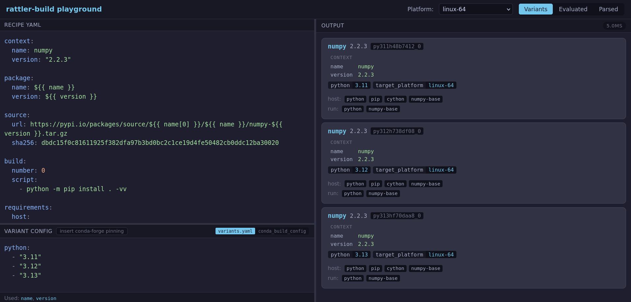This screenshot has width=631, height=302.
Task: Click the pip host dependency in py313 card
Action: pos(375,268)
